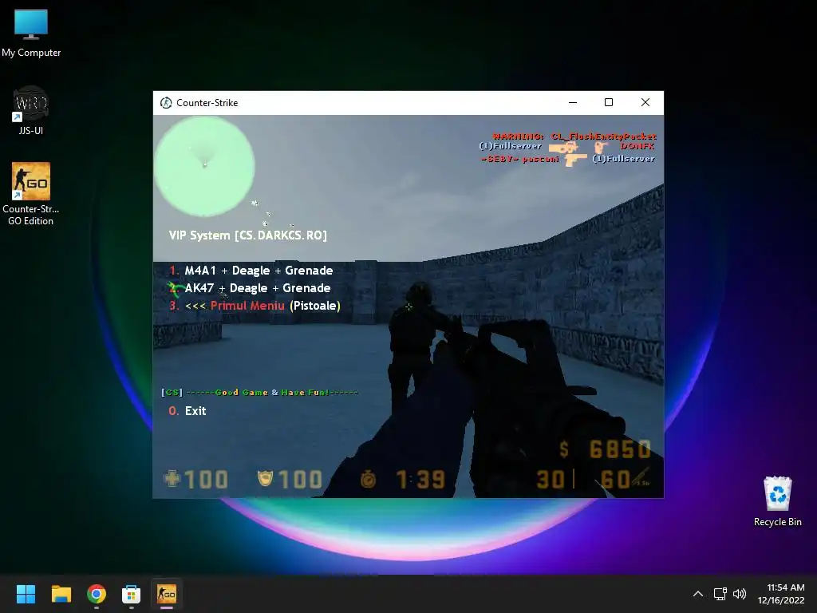Screen dimensions: 817x613
Task: Click the round timer stopwatch icon
Action: 369,479
